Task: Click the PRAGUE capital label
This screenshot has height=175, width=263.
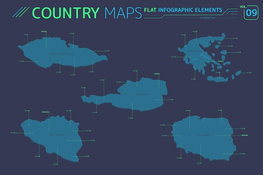Action: (44, 31)
